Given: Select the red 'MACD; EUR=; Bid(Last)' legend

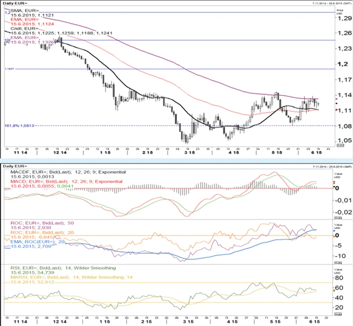Looking at the screenshot, I should point(66,181).
